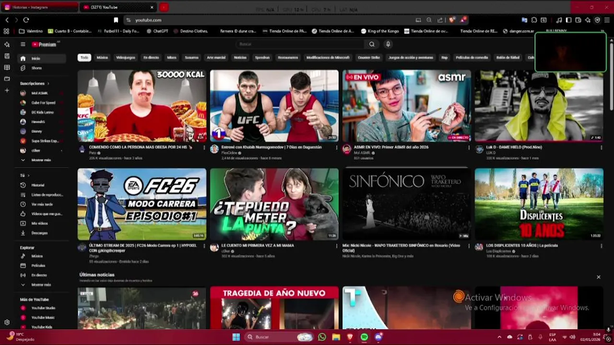The height and width of the screenshot is (345, 614).
Task: Open the browser wallet icon
Action: 579,20
